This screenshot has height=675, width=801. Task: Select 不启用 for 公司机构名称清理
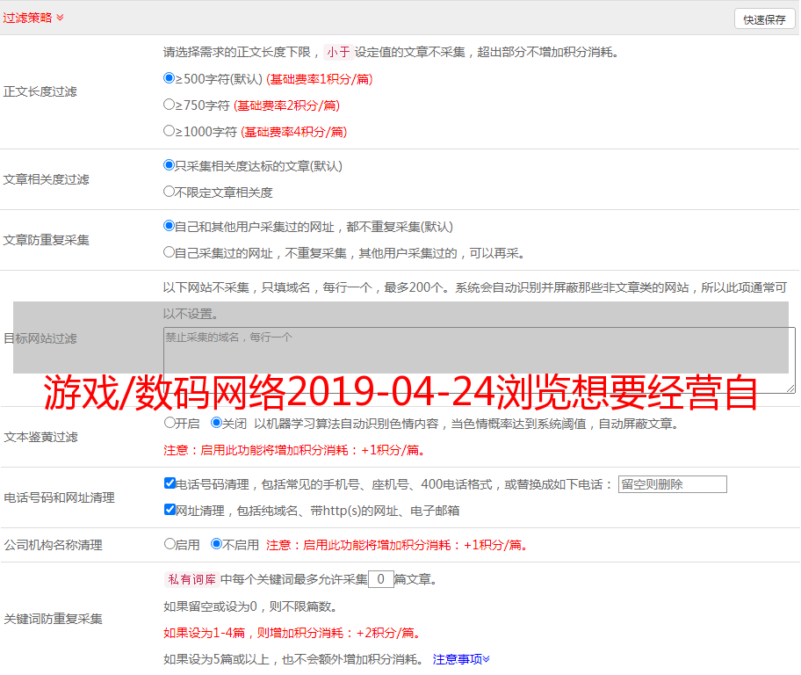tap(216, 544)
